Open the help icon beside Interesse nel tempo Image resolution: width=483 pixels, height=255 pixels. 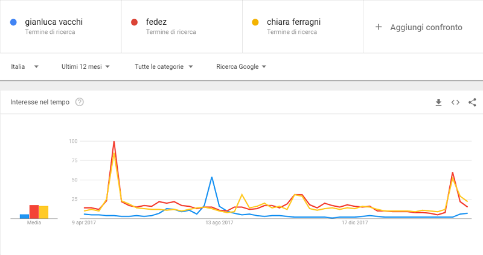(80, 102)
